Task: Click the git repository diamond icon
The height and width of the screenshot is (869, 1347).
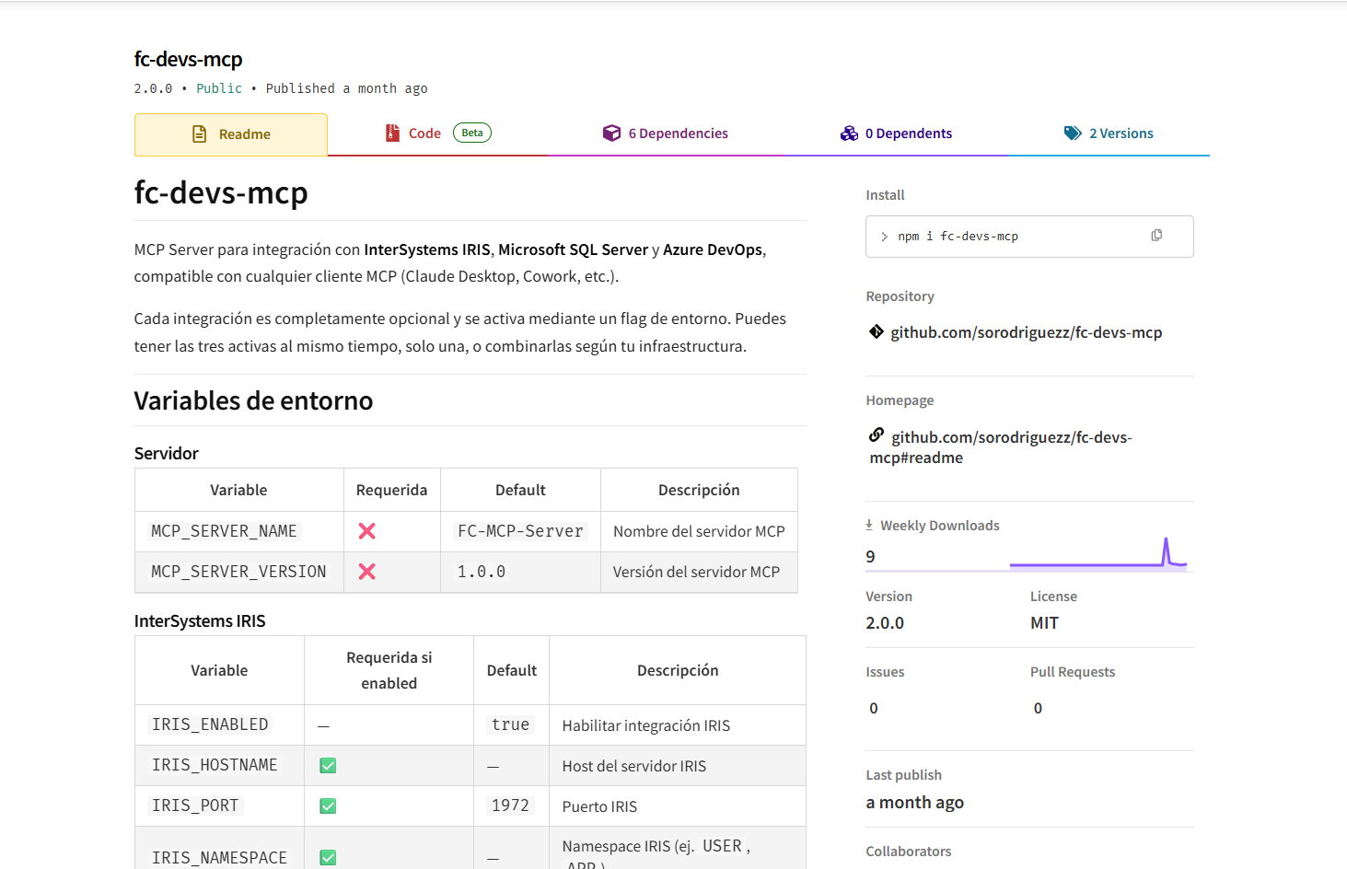Action: pyautogui.click(x=877, y=331)
